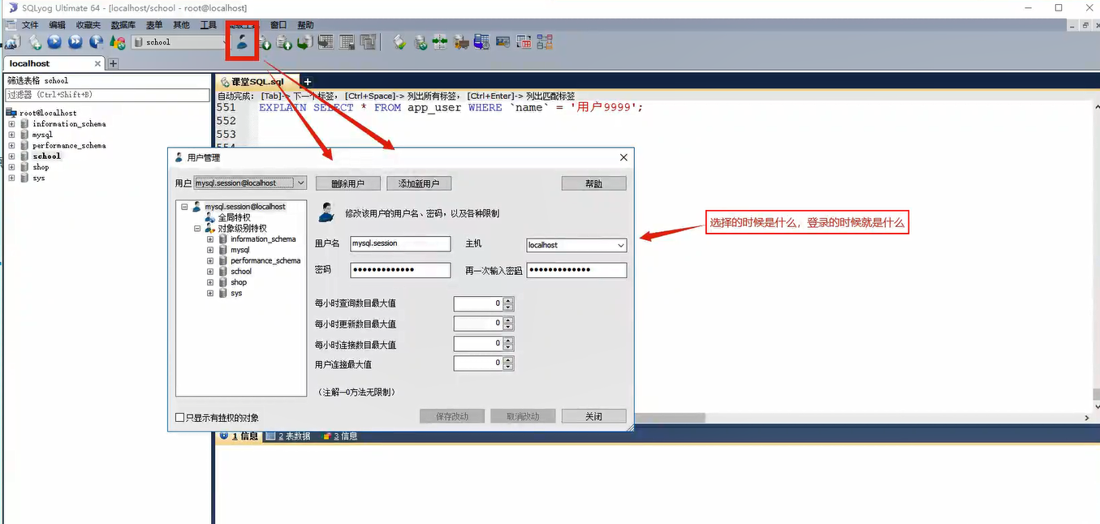This screenshot has width=1100, height=524.
Task: Tick 只显示有挂权的对象 checkbox
Action: click(180, 418)
